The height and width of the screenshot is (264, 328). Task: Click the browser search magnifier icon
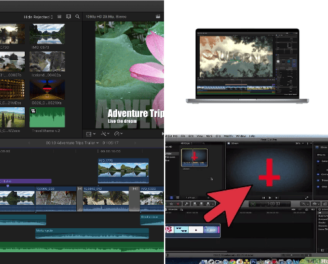click(x=77, y=16)
